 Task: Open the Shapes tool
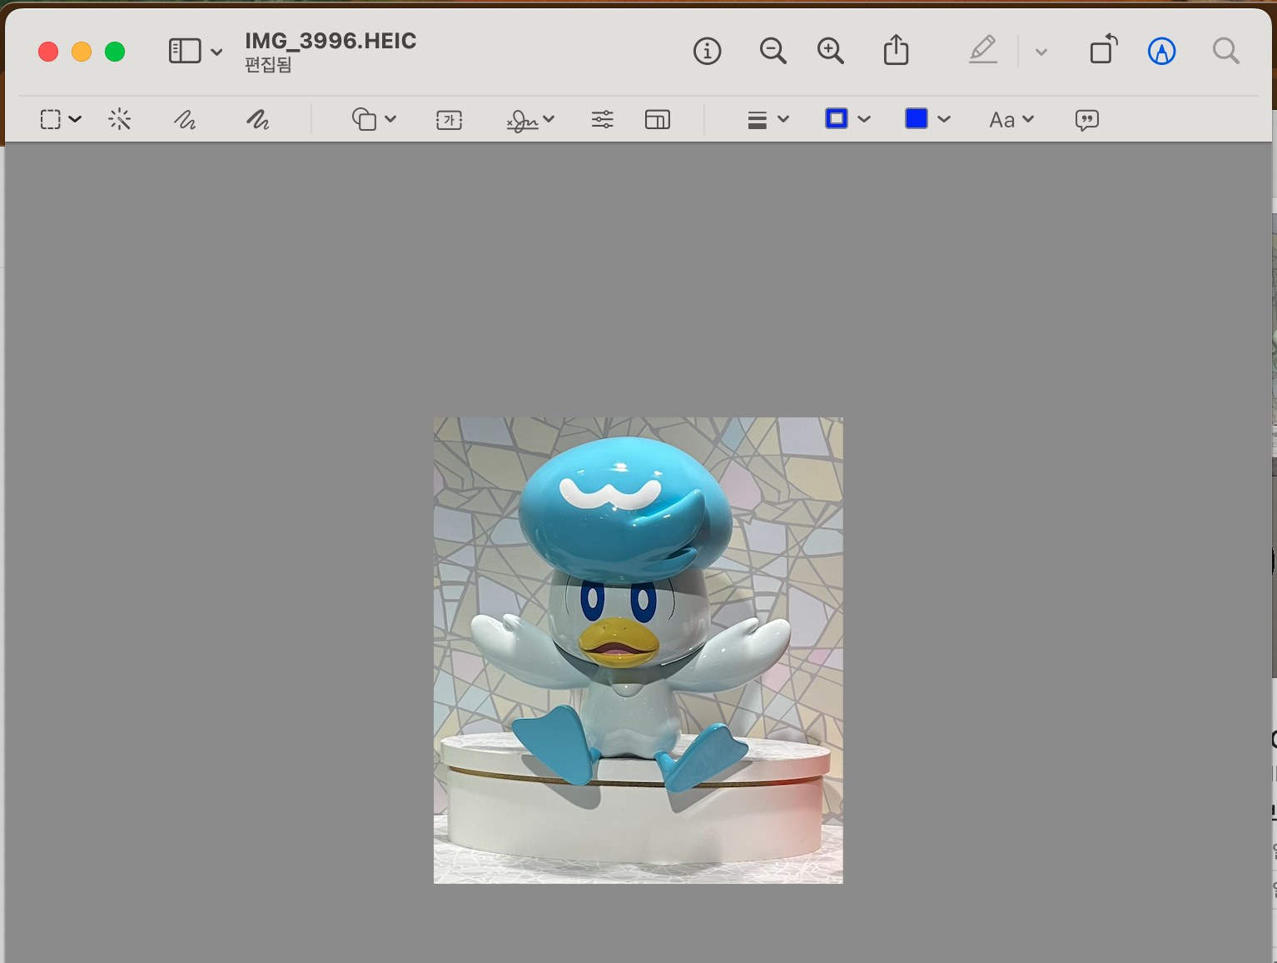pos(365,120)
